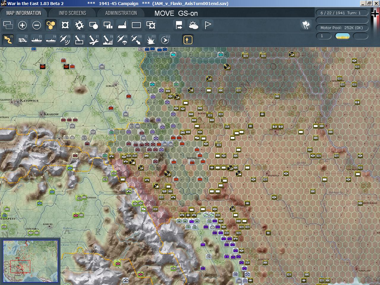The width and height of the screenshot is (380, 285).
Task: Click the Cherkassy label on map
Action: [x=352, y=170]
